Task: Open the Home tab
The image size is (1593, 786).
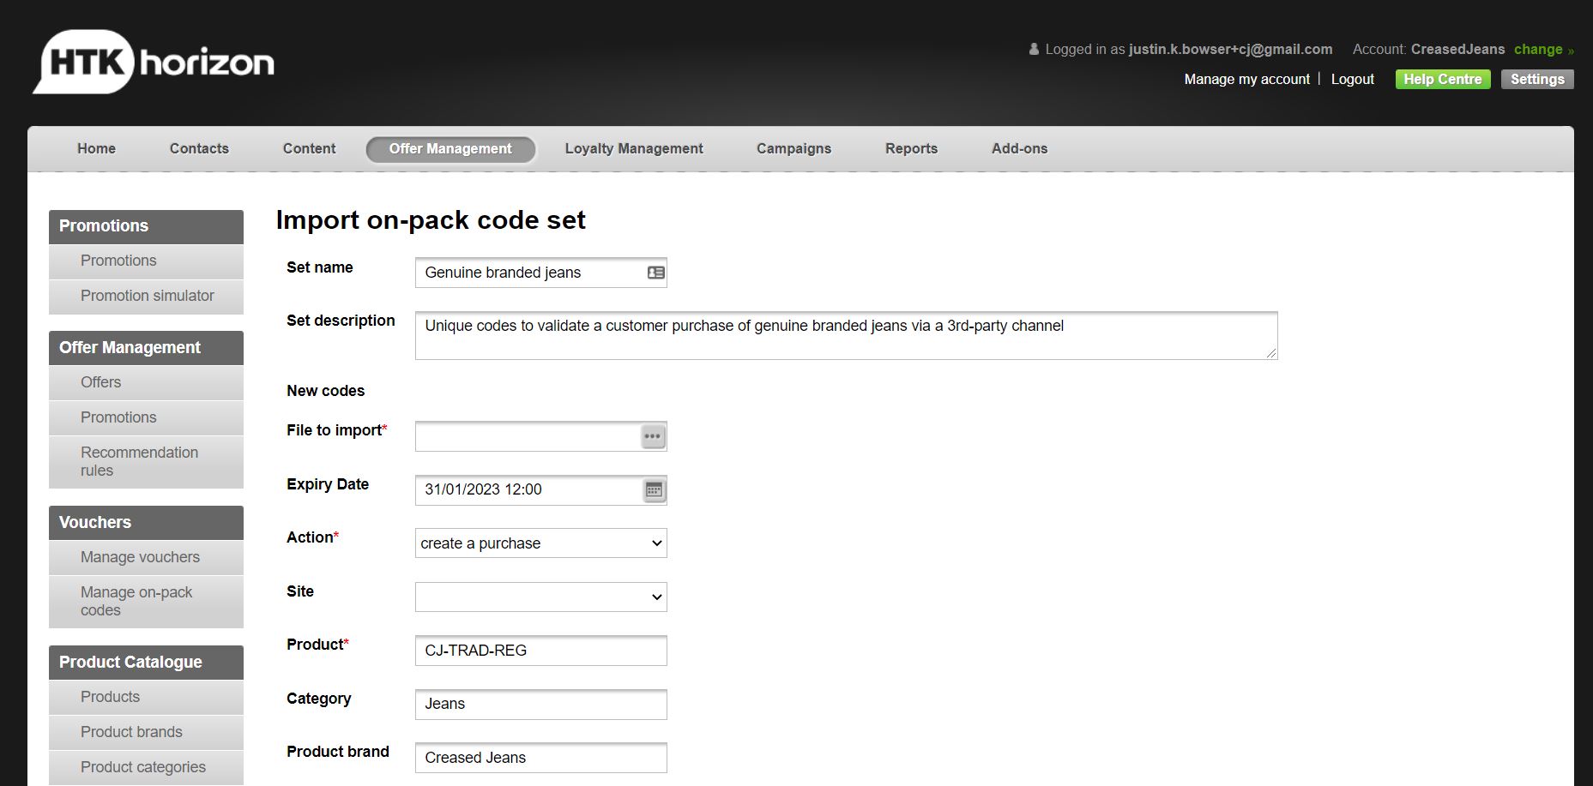Action: click(96, 148)
